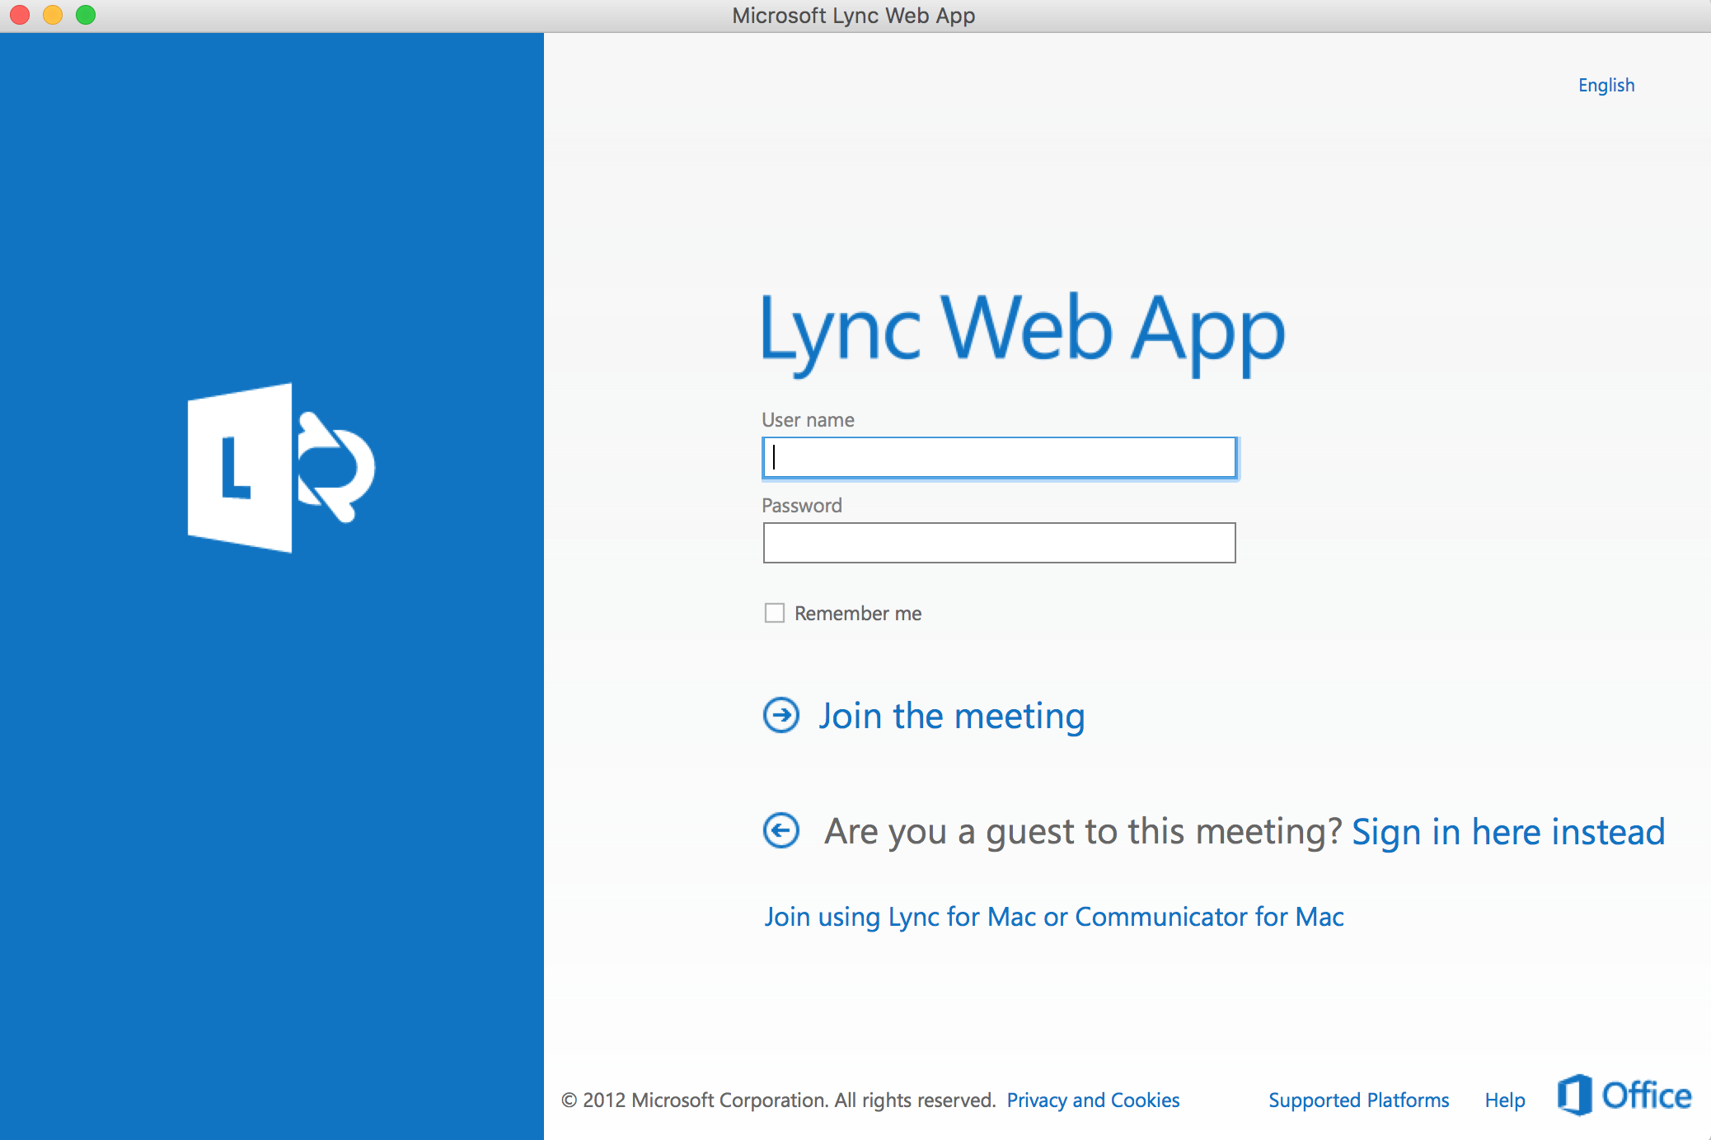
Task: Focus the User name input field
Action: (x=999, y=457)
